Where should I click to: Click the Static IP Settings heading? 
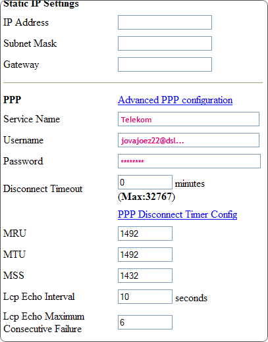point(41,4)
